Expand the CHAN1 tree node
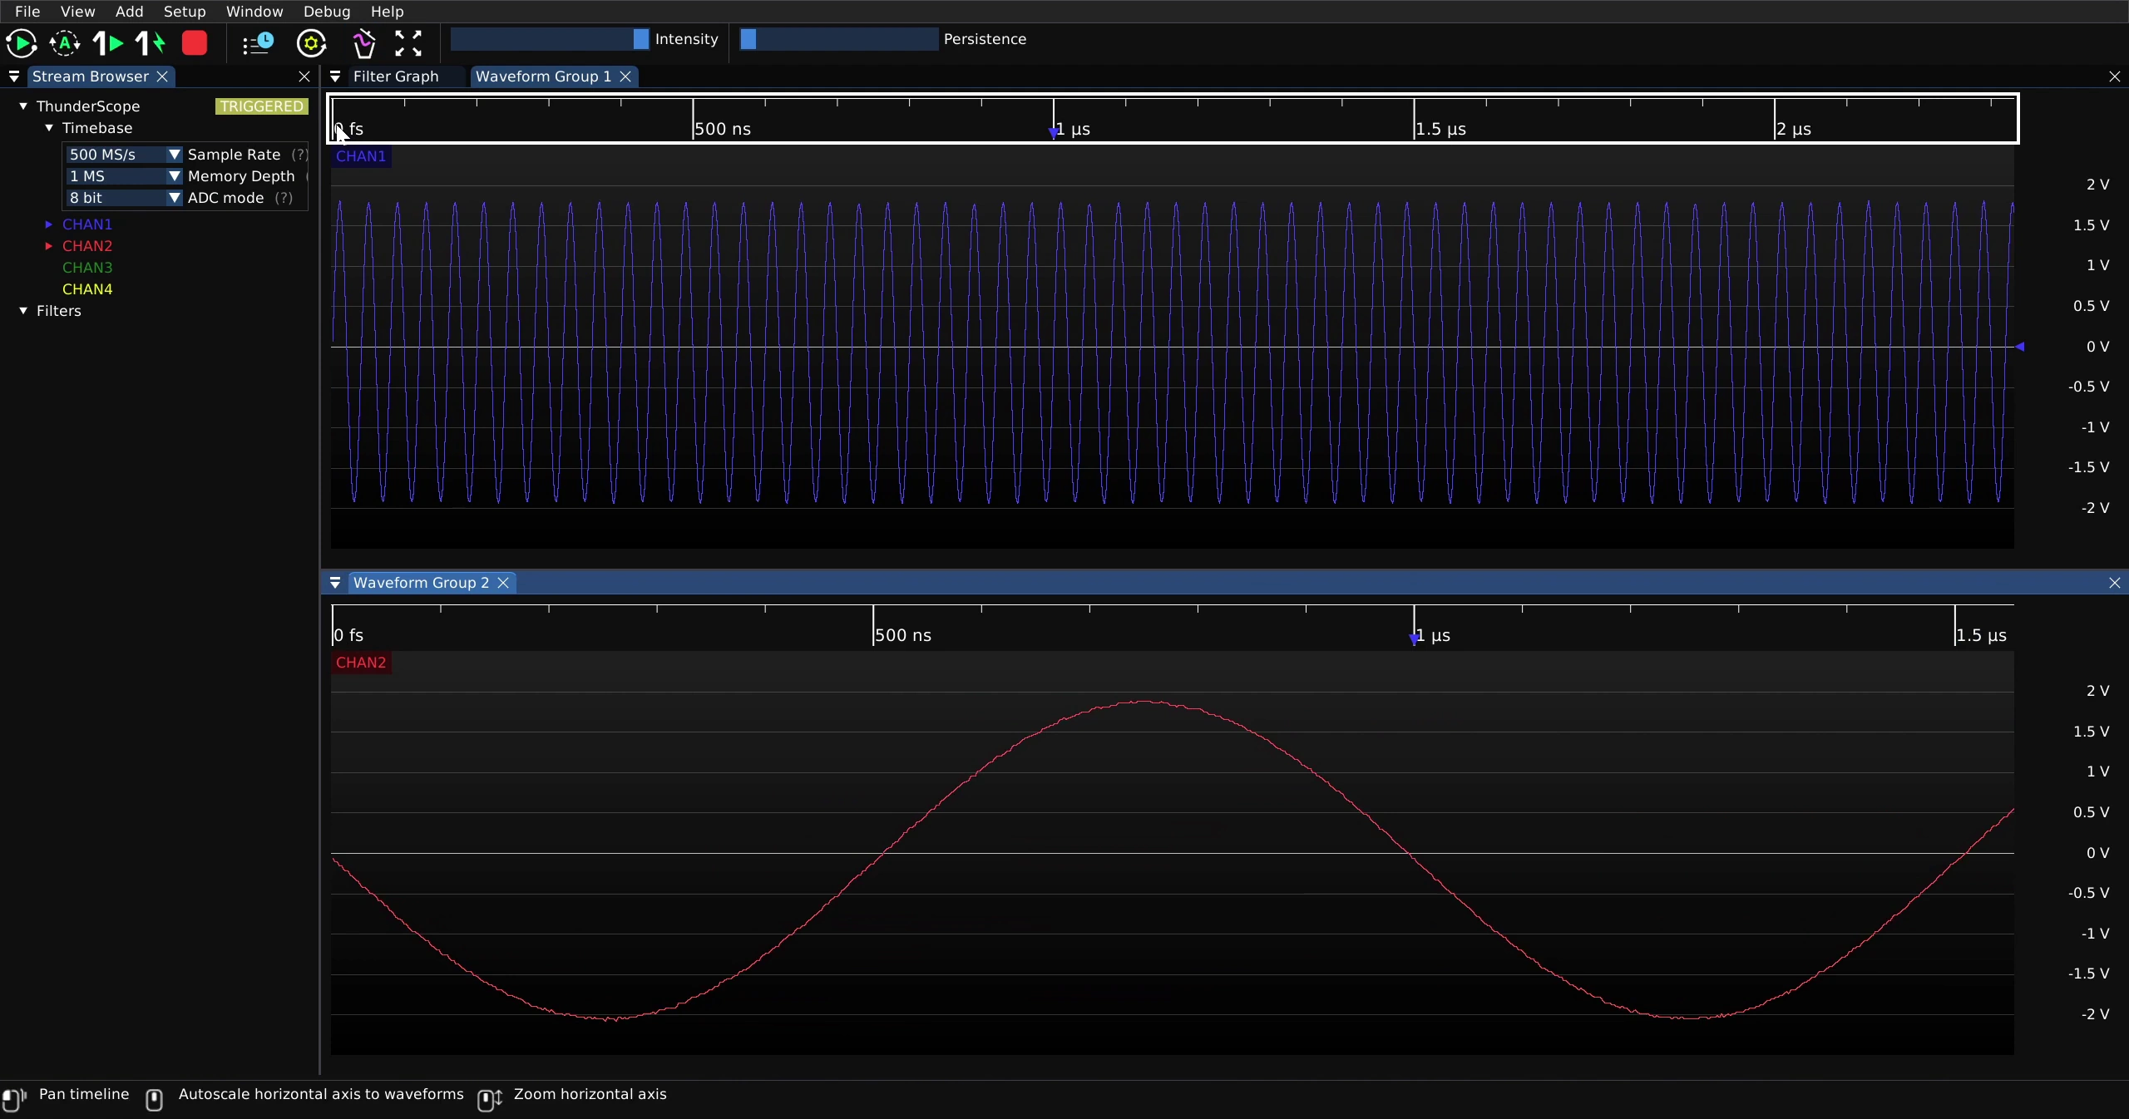 (x=49, y=224)
